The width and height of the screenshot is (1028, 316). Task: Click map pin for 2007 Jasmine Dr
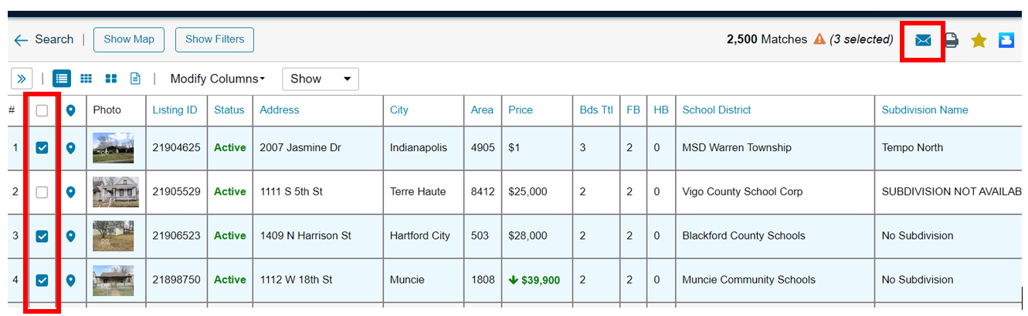tap(70, 148)
